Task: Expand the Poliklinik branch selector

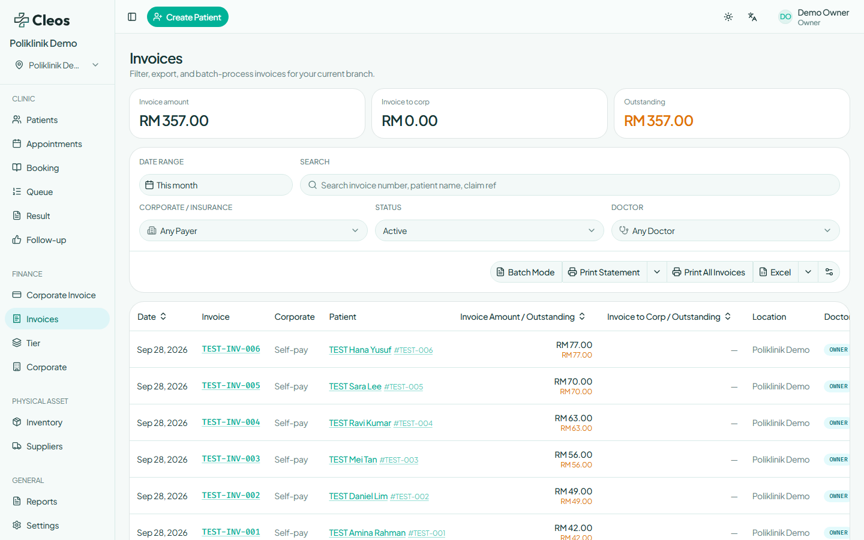Action: coord(57,65)
